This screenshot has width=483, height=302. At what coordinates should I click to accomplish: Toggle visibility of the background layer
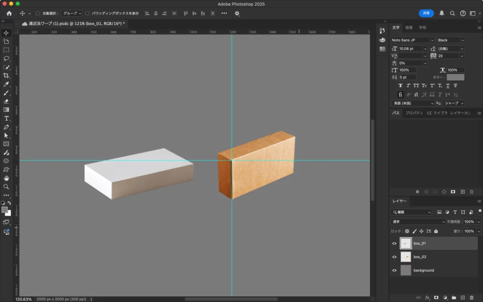(394, 270)
